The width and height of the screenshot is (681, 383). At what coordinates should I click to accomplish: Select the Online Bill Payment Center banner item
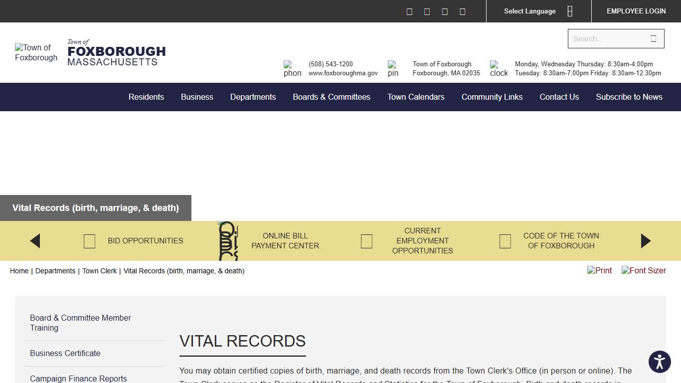pyautogui.click(x=285, y=241)
